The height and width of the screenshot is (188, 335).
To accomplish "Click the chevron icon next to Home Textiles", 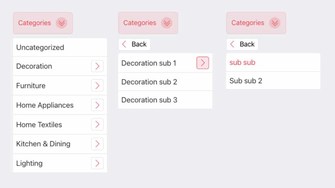I will (97, 124).
